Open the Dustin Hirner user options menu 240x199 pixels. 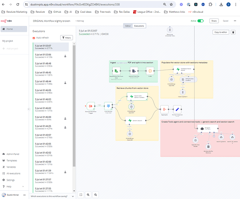24,195
